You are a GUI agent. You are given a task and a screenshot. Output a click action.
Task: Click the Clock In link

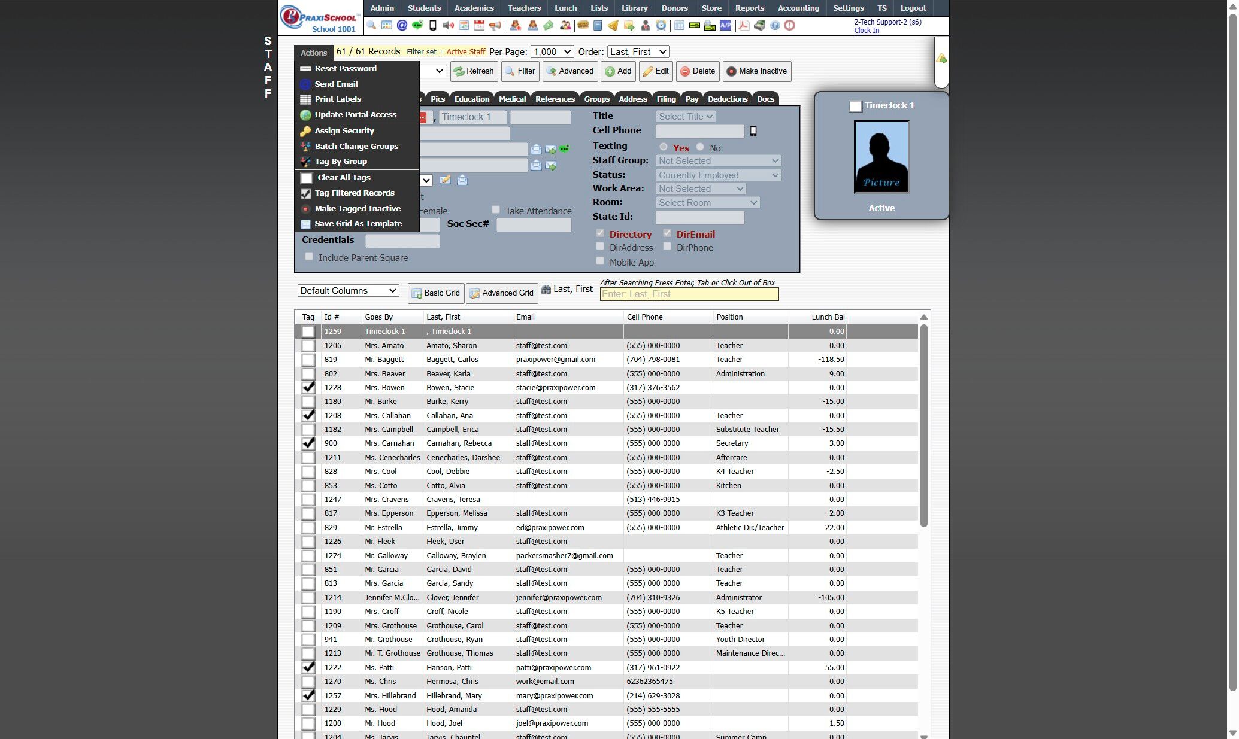point(867,31)
